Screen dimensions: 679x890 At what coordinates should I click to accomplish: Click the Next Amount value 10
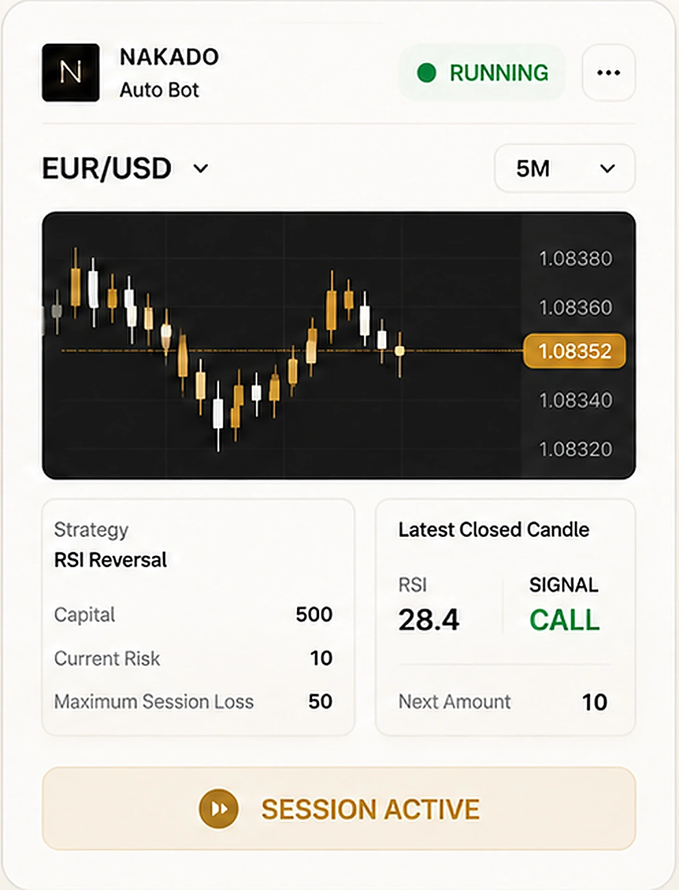tap(595, 702)
